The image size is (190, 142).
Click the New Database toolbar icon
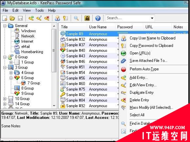[x=5, y=18]
